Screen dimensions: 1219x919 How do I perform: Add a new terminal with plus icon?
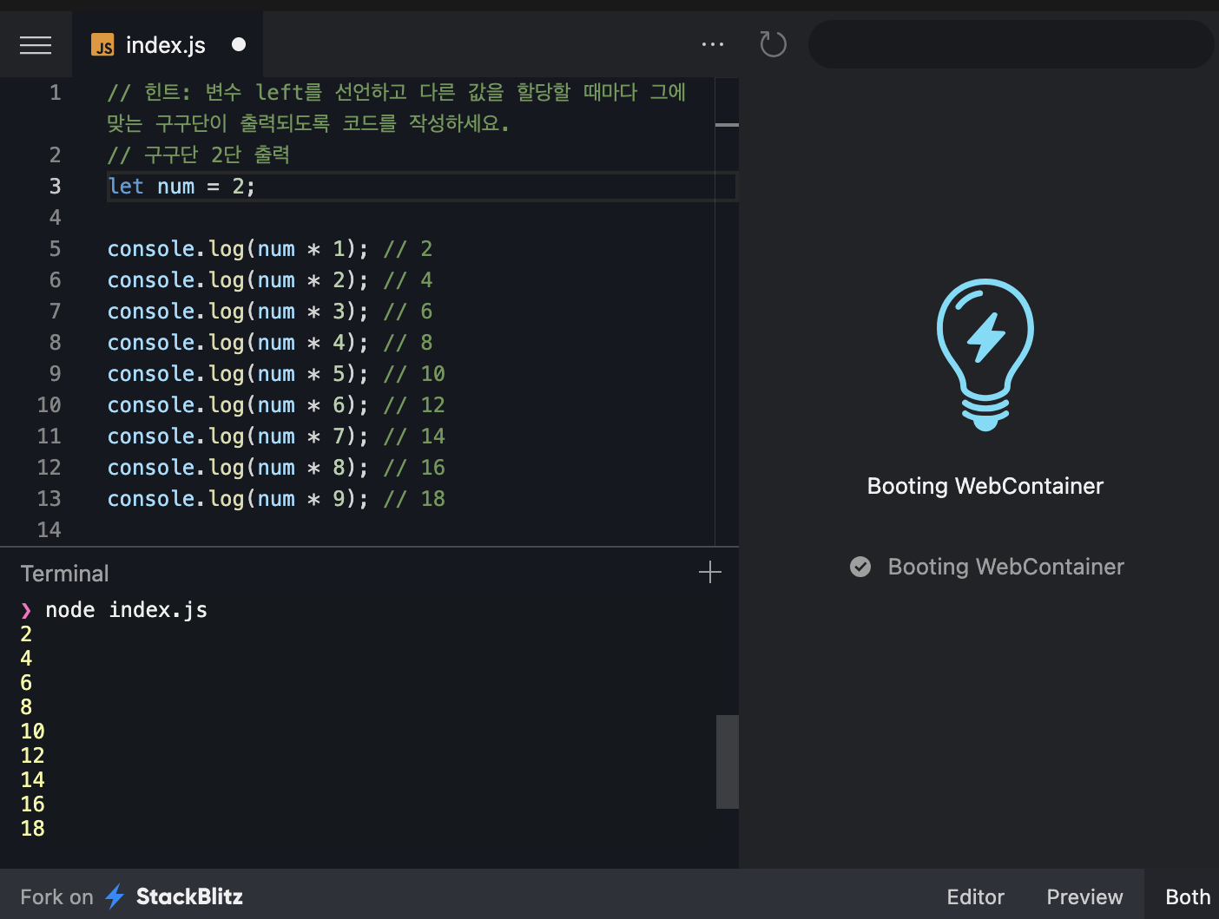710,572
